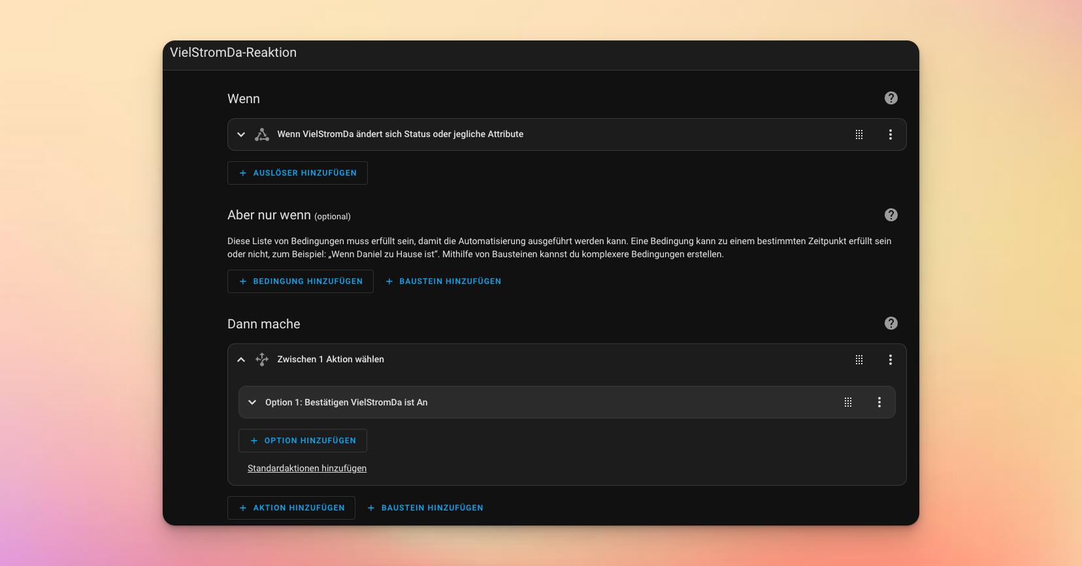
Task: Expand the VielStromDa trigger row
Action: [x=241, y=134]
